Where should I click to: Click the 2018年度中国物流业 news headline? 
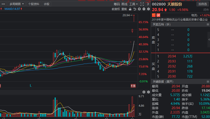(179, 20)
